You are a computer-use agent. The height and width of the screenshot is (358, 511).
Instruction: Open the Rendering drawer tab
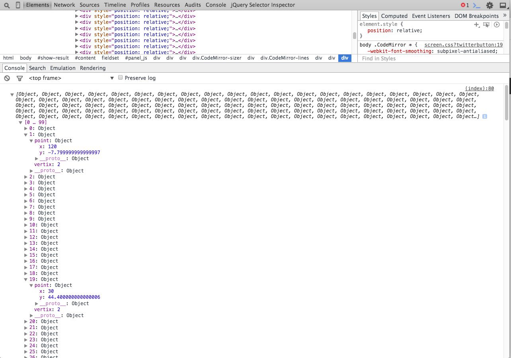pos(93,68)
